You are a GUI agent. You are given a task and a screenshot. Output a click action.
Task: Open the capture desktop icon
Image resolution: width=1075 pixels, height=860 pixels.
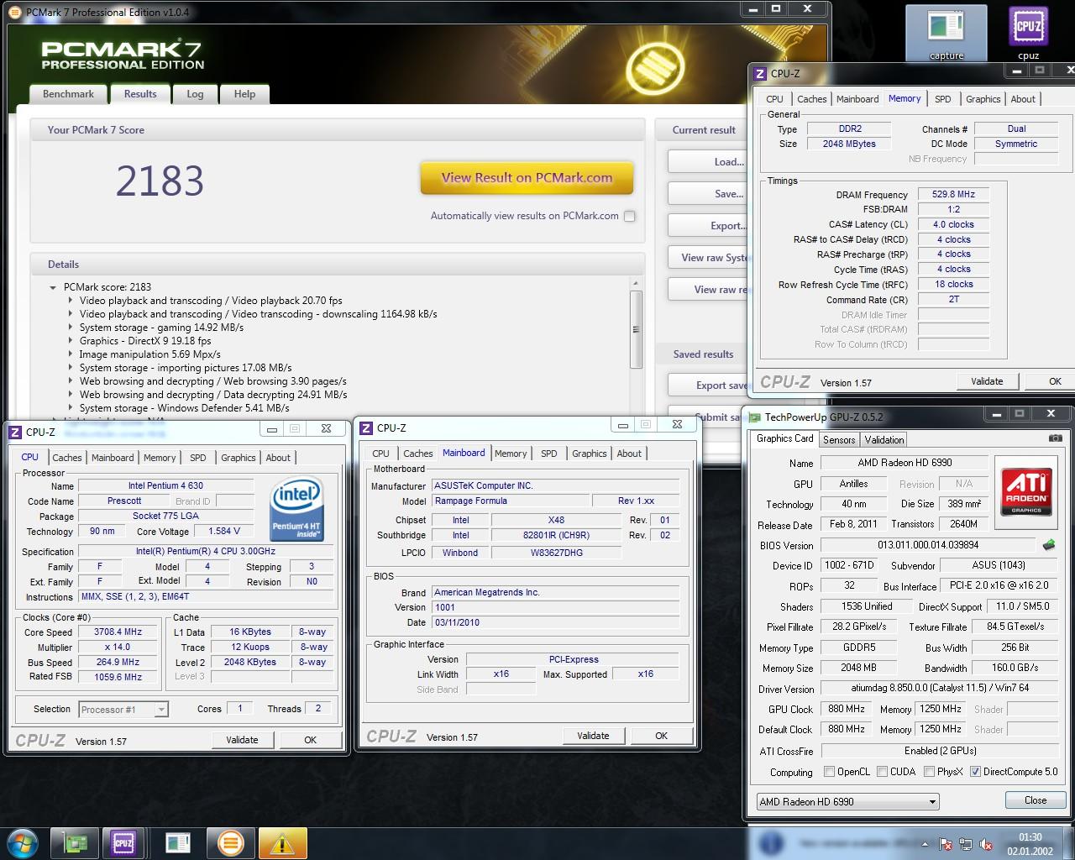[x=946, y=32]
